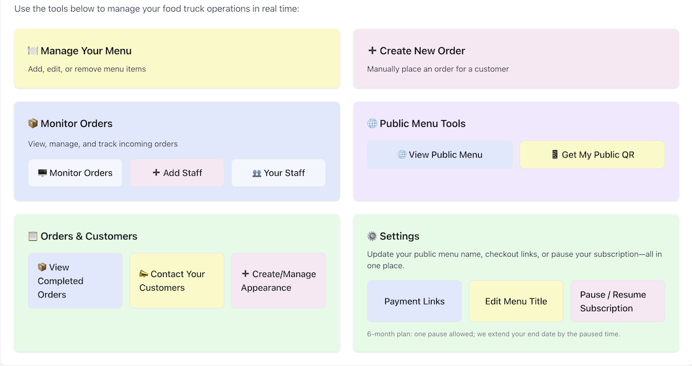Click the plus icon on Create/Manage Appearance
Image resolution: width=692 pixels, height=366 pixels.
tap(245, 274)
